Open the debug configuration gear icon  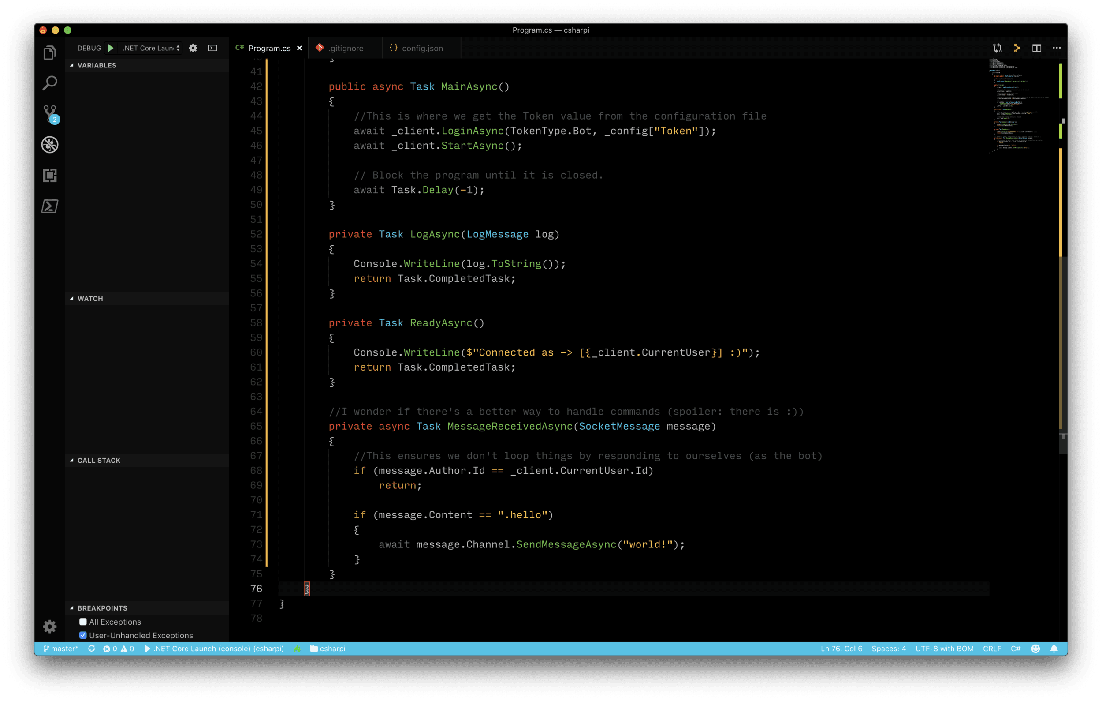[x=193, y=48]
